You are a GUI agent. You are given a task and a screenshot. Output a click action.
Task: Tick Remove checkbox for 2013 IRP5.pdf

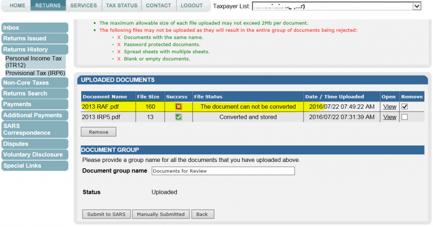pos(404,117)
